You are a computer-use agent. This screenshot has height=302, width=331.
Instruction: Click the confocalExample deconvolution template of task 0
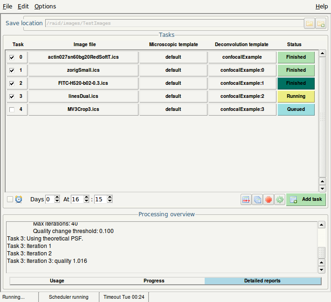click(x=242, y=57)
